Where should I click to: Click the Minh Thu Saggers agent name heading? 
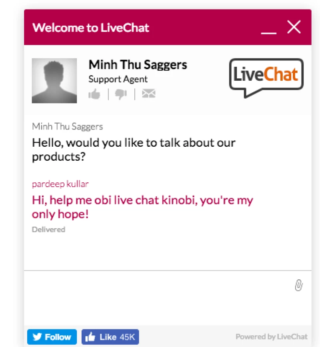[x=138, y=65]
